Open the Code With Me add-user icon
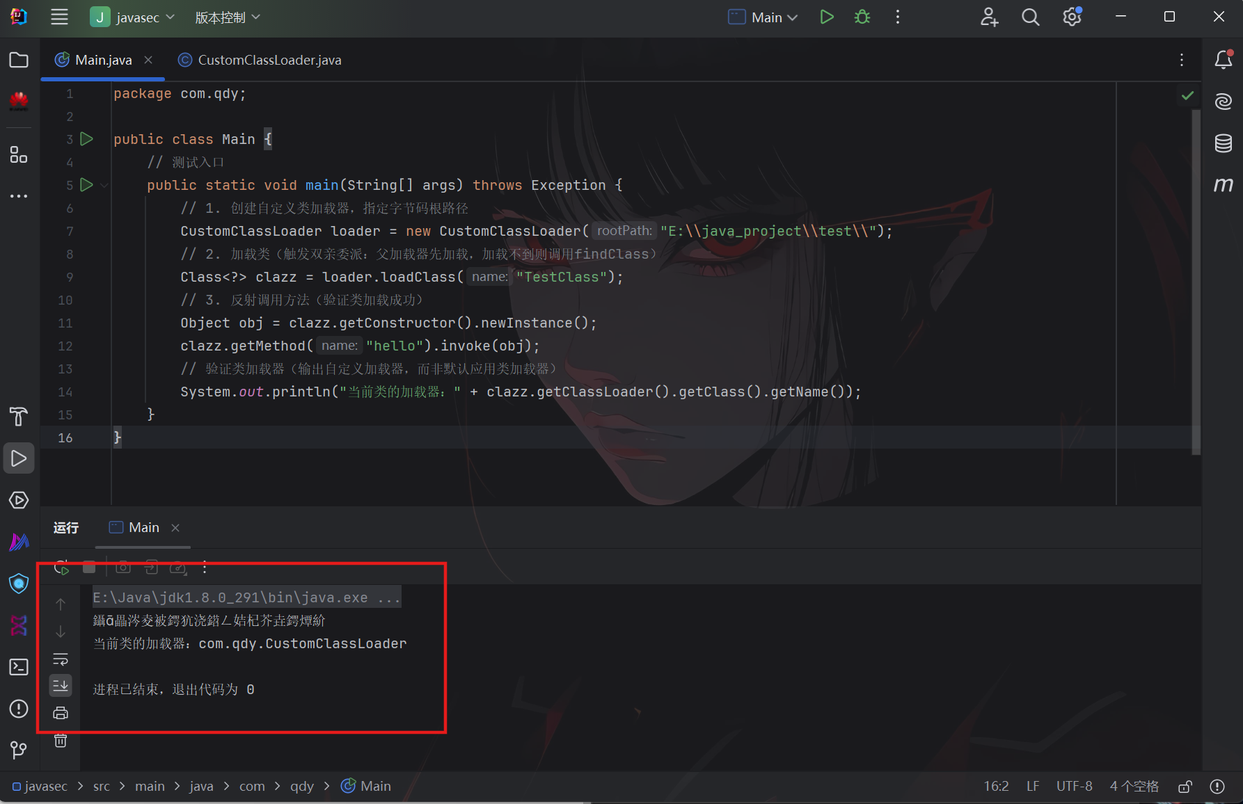Screen dimensions: 1243x804 [989, 17]
